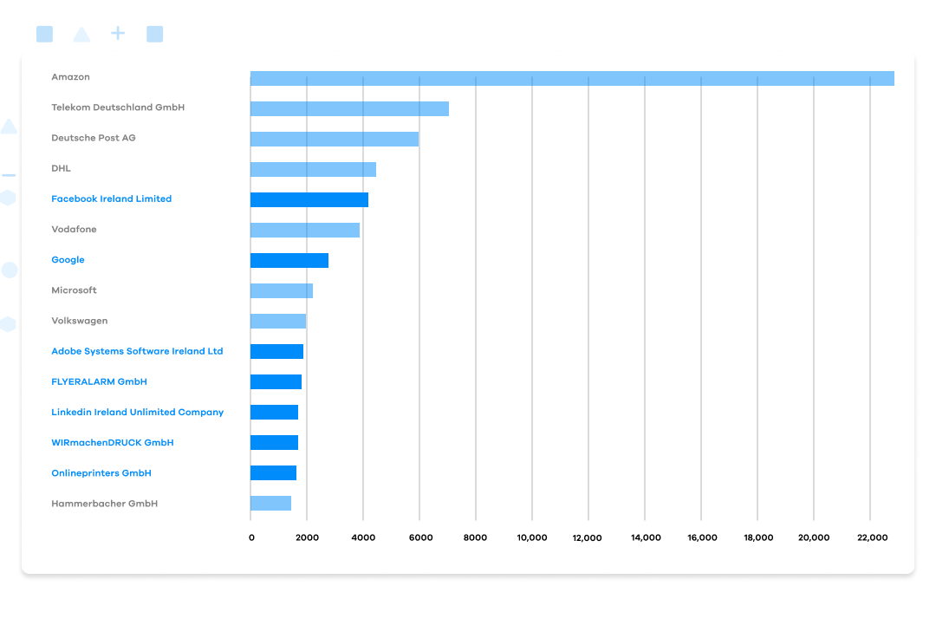Select the Microsoft bar

point(281,290)
